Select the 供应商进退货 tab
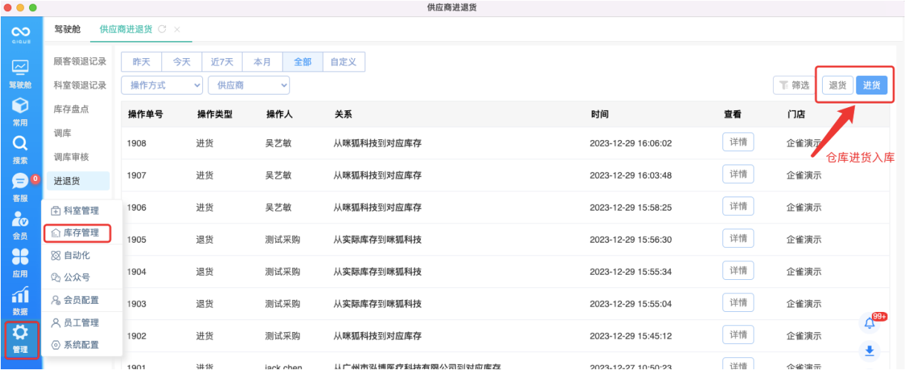 126,29
